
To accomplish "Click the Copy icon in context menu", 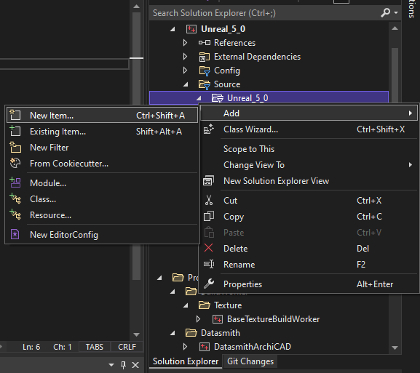I will [x=209, y=216].
